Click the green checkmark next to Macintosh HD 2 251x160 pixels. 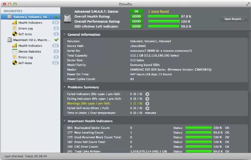coord(56,40)
